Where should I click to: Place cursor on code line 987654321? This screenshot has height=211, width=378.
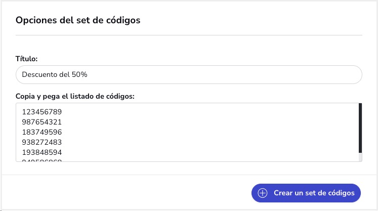point(42,122)
